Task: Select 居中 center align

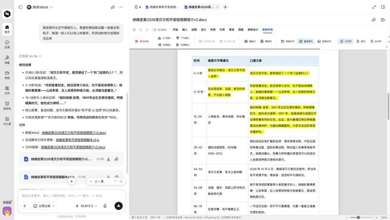Action: [x=361, y=41]
